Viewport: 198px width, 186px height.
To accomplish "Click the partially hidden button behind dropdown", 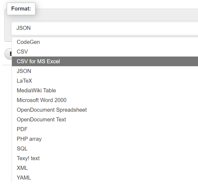I will (8, 54).
